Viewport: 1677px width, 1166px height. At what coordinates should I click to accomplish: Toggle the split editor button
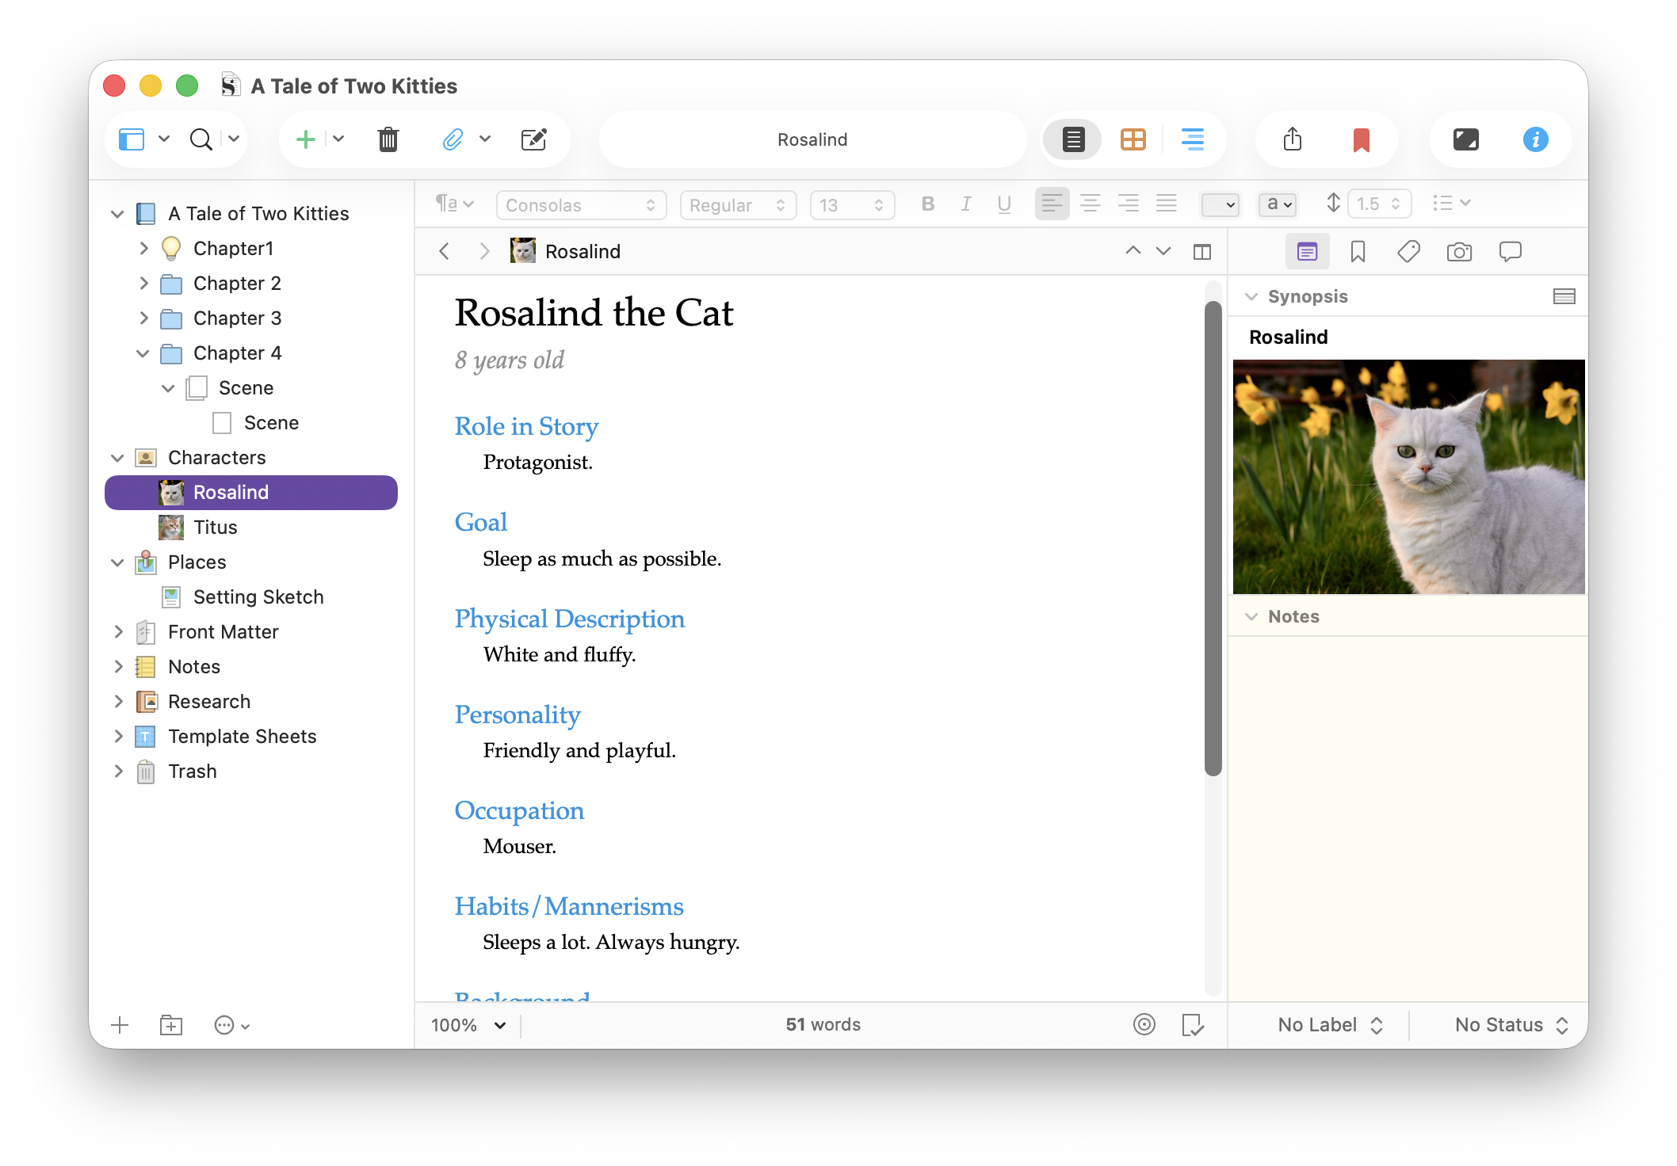coord(1201,252)
